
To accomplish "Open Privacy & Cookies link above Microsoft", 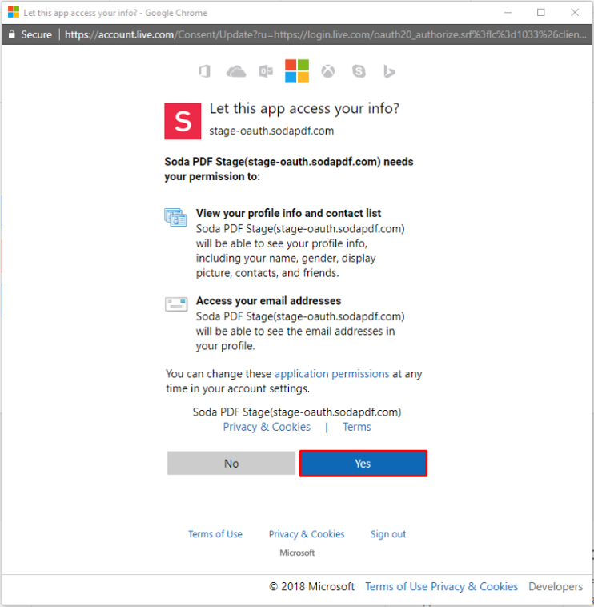I will (x=307, y=534).
